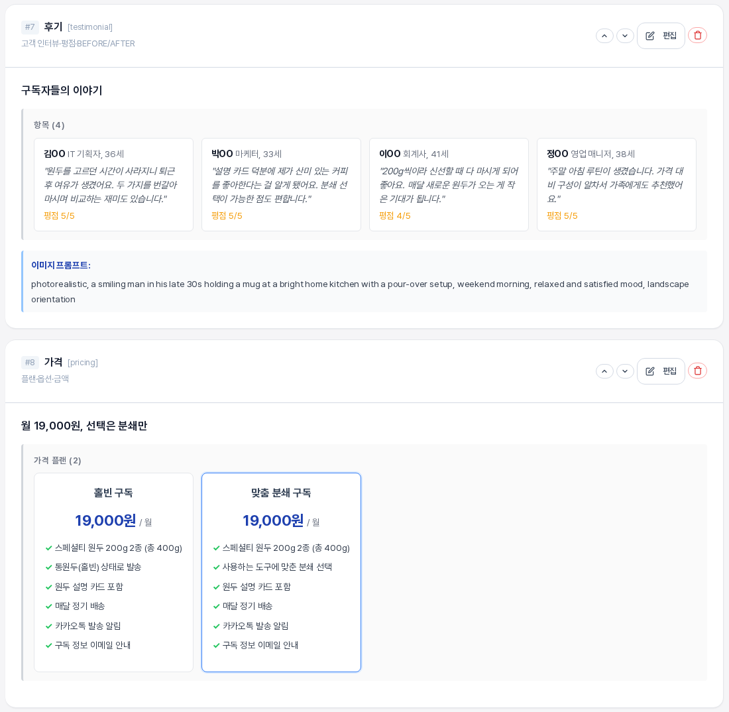Move the #7 후기 section down
Screen dimensions: 729x712
(x=625, y=36)
